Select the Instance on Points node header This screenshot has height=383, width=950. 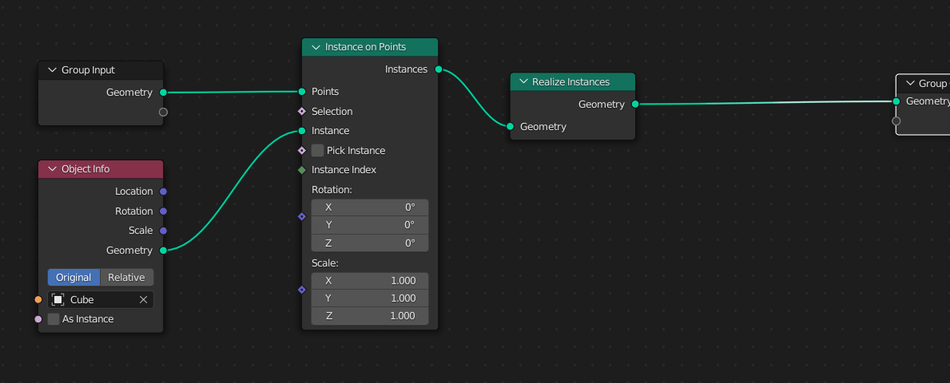pyautogui.click(x=370, y=47)
